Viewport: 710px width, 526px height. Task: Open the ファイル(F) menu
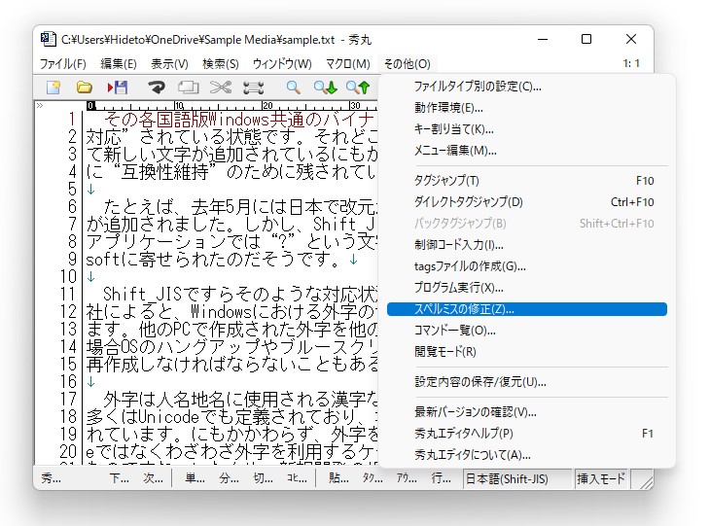[x=63, y=64]
